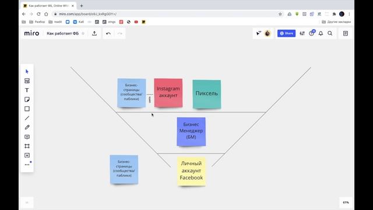
Task: Open the notifications bell
Action: pos(321,34)
